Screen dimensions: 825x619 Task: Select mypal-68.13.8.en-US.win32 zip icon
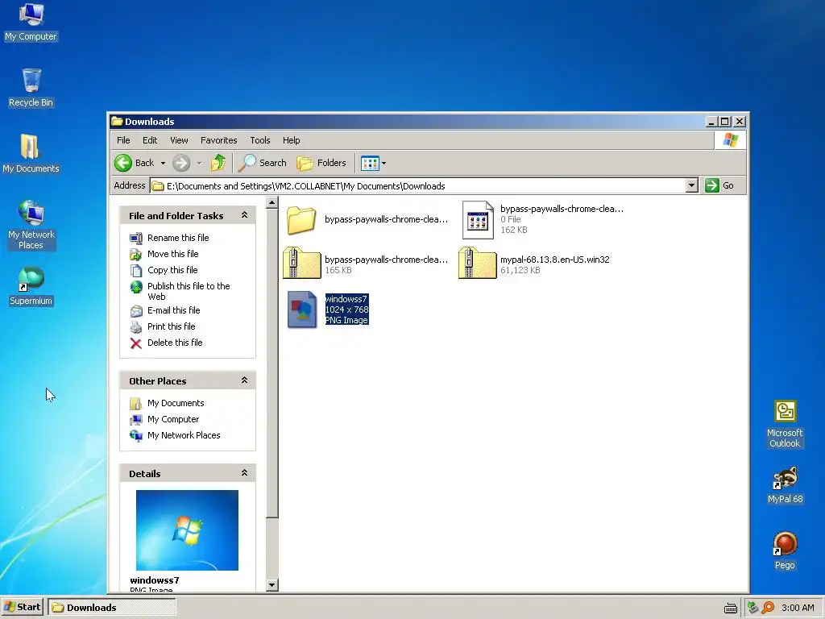click(x=477, y=263)
